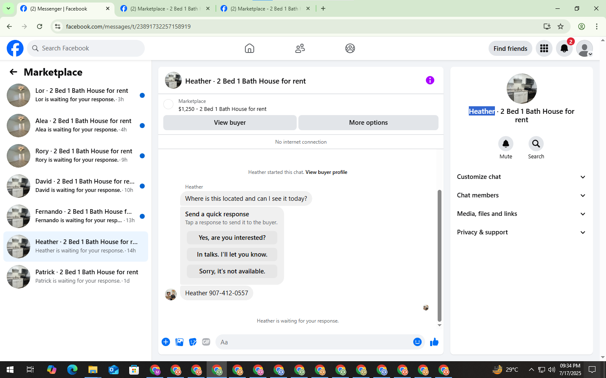This screenshot has width=606, height=378.
Task: Open the Groups icon in top navigation
Action: (350, 48)
